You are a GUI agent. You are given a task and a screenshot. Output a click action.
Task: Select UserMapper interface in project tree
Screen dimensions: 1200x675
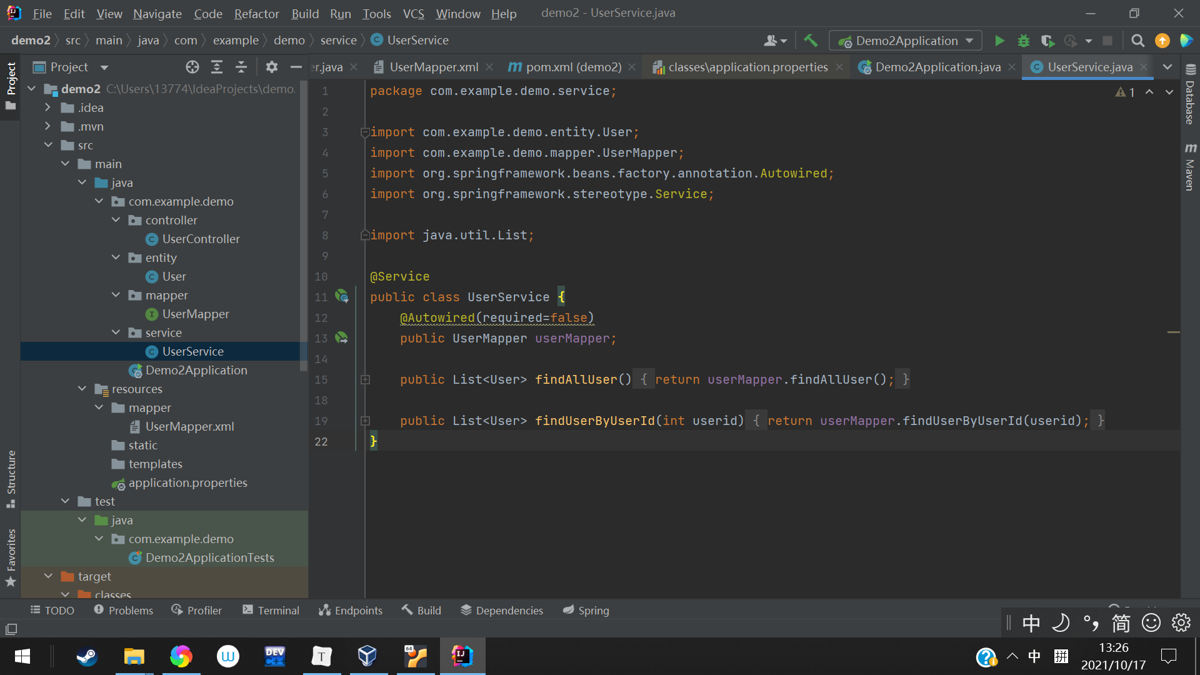pos(195,314)
